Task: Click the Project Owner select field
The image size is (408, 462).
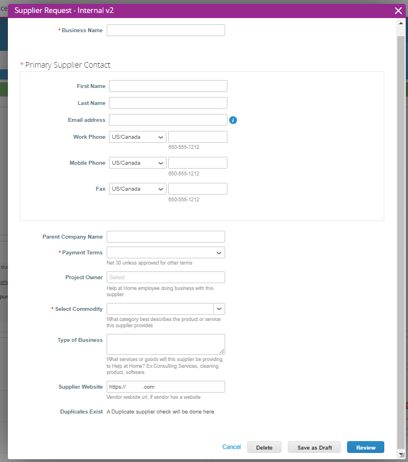Action: click(x=166, y=278)
